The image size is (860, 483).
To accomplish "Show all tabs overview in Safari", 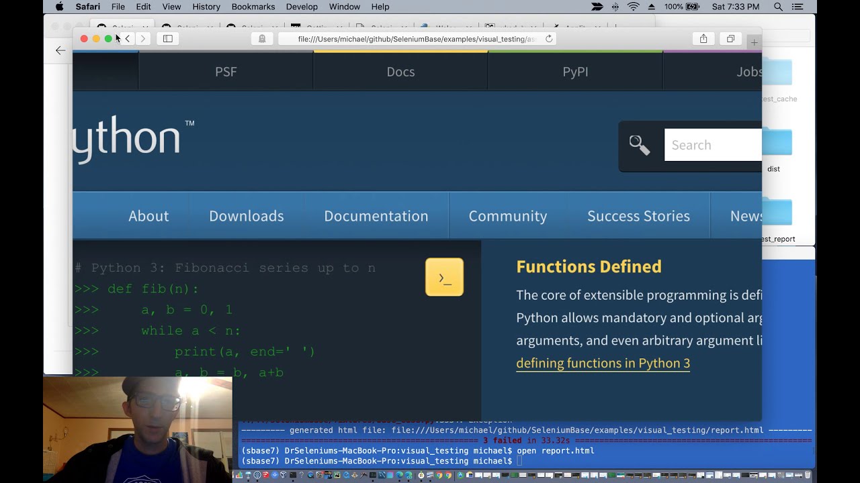I will [x=730, y=39].
